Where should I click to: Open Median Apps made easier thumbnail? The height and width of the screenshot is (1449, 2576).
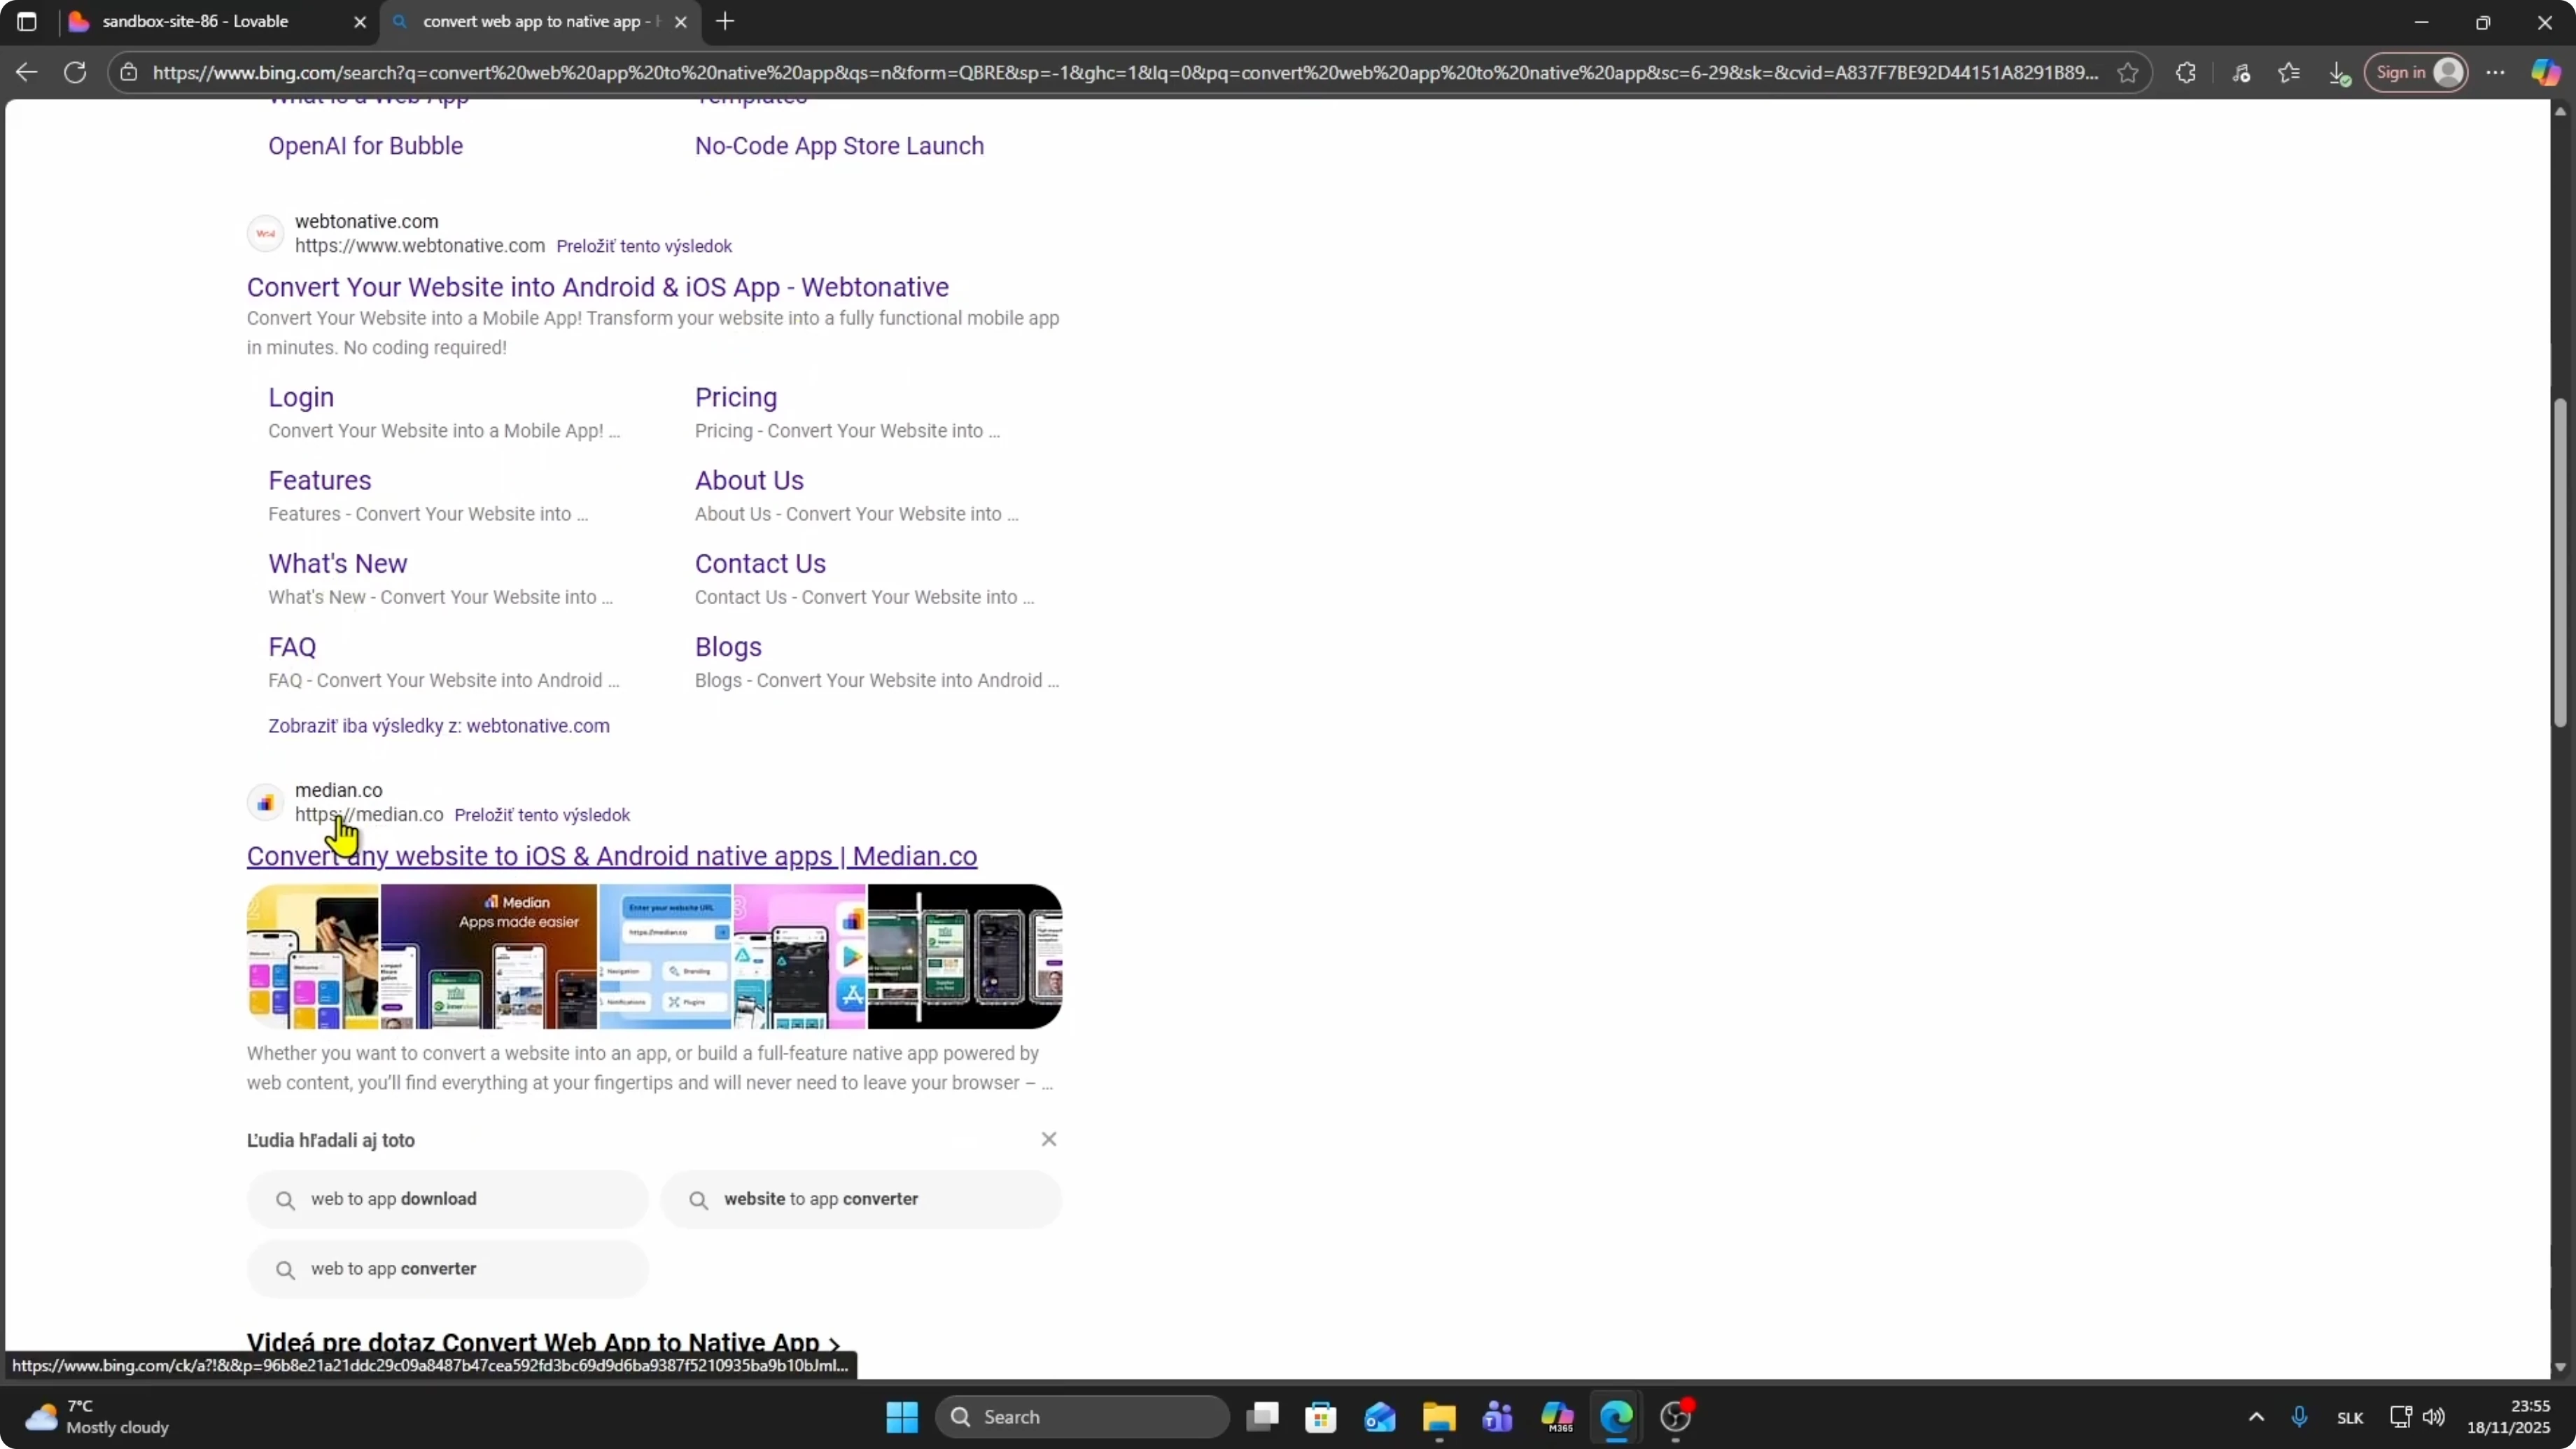click(489, 956)
